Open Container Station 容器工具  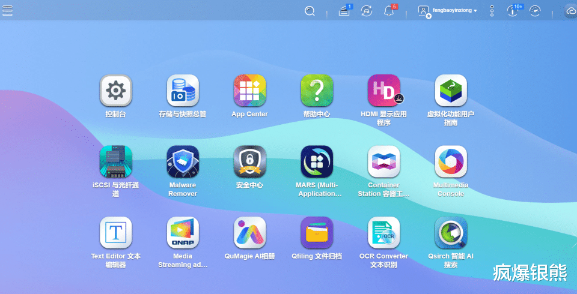point(383,161)
